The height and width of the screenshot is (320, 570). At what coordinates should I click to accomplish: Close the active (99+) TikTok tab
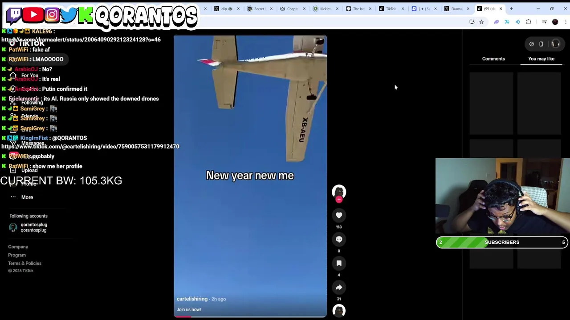(x=501, y=8)
